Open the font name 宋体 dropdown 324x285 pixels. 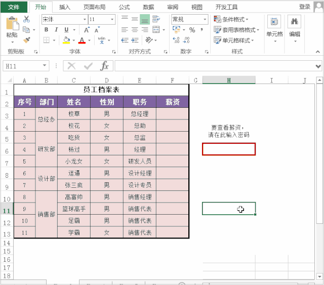(x=85, y=19)
